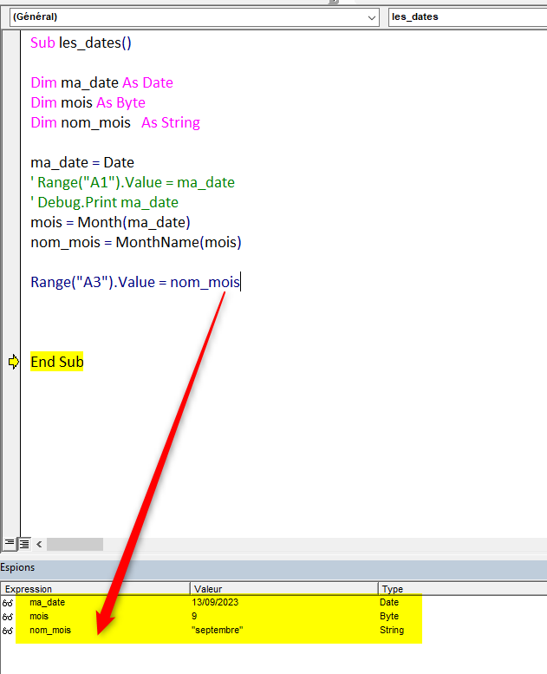Click the line mois = Month(ma_date)
The height and width of the screenshot is (674, 547).
click(110, 222)
